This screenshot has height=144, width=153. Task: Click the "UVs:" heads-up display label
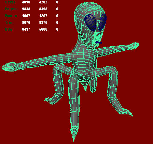[9, 29]
